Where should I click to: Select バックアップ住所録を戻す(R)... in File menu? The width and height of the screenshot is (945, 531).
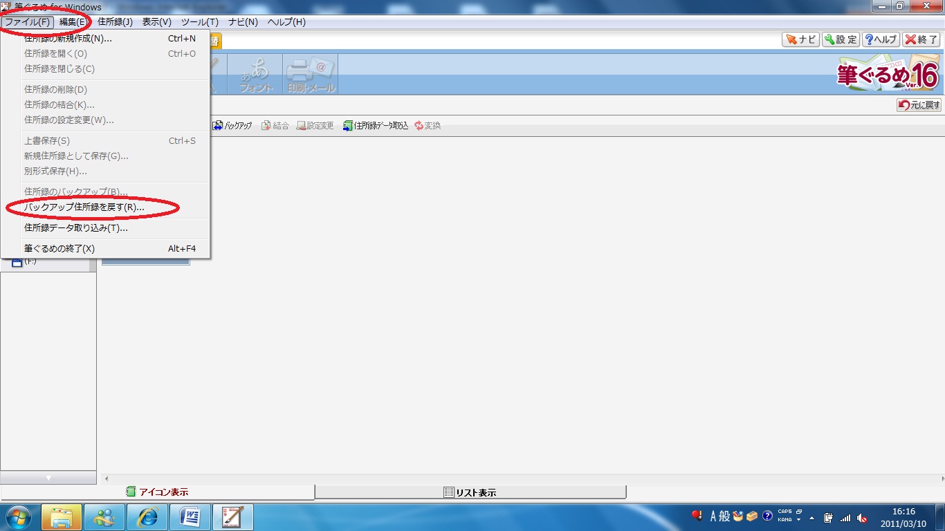(106, 207)
